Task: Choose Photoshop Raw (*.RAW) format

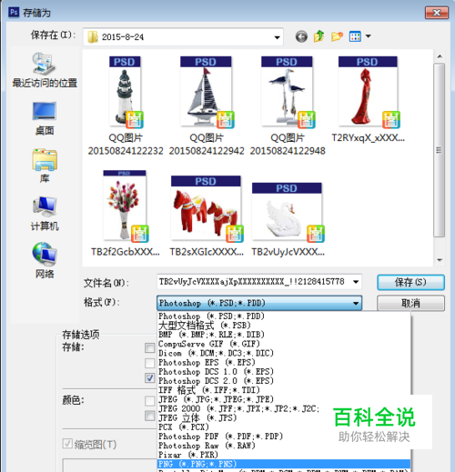Action: click(x=284, y=446)
